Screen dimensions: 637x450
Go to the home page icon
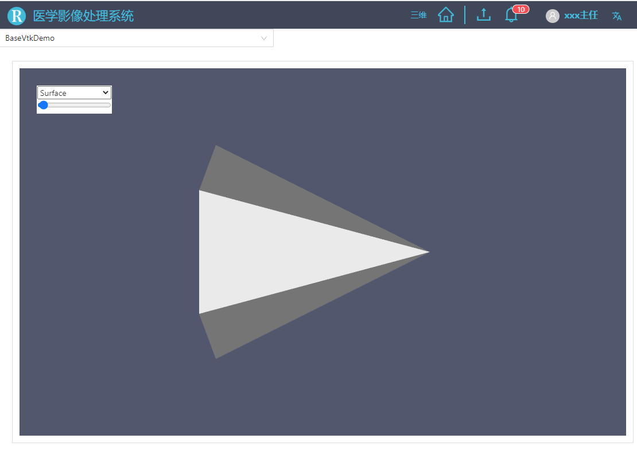446,15
